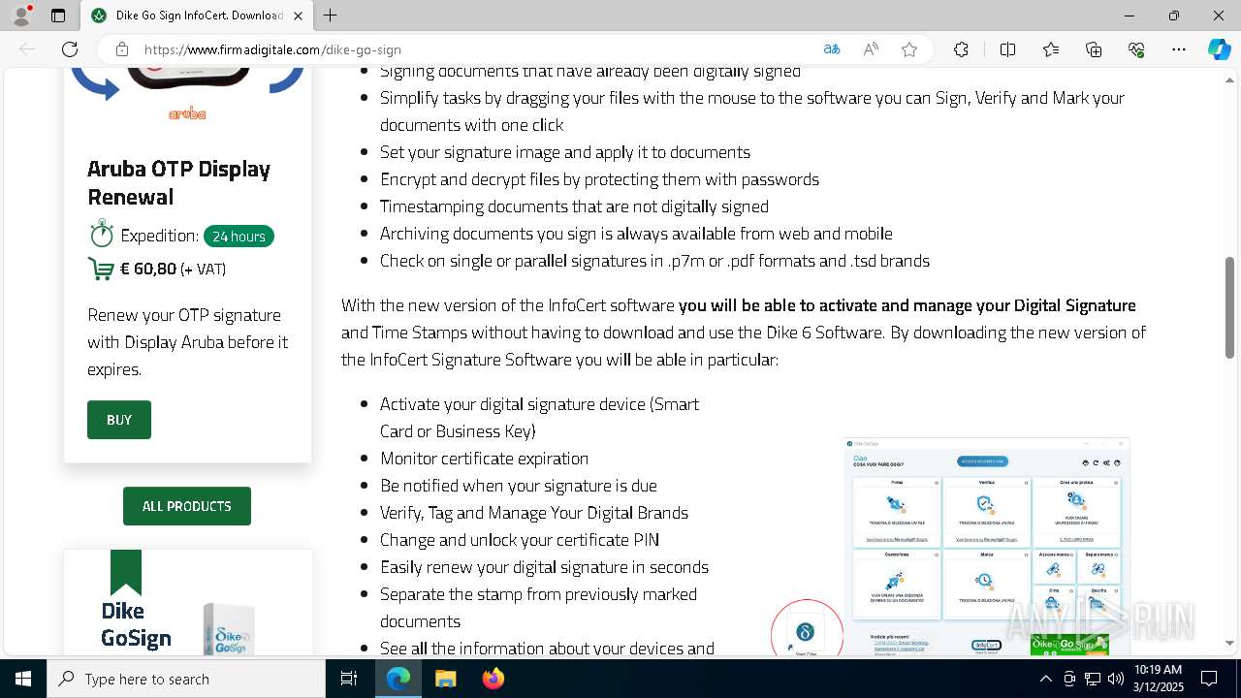Open a new tab with plus icon
The width and height of the screenshot is (1241, 698).
331,16
